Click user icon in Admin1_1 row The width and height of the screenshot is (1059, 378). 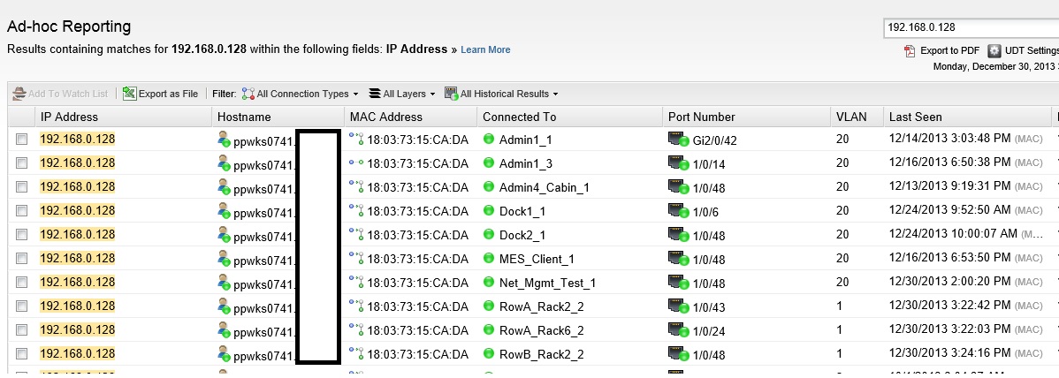click(x=225, y=140)
